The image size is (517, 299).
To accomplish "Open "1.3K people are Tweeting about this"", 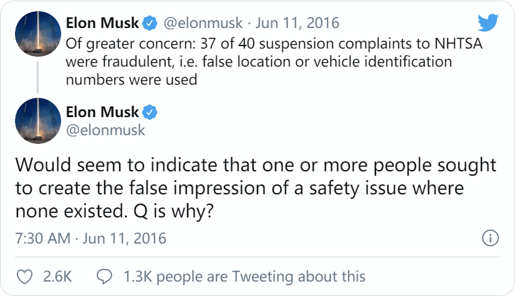I will coord(244,277).
